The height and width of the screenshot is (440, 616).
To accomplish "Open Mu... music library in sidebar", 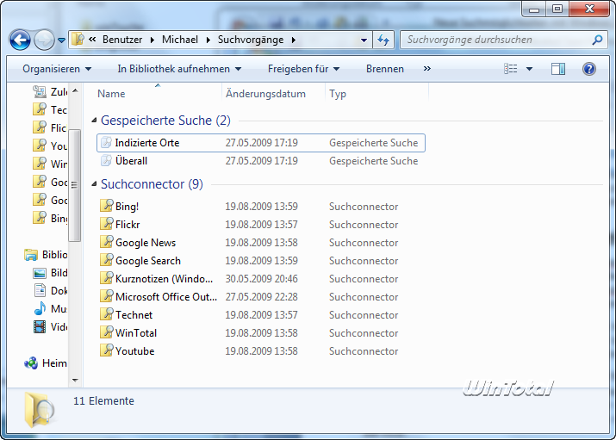I will pos(50,309).
